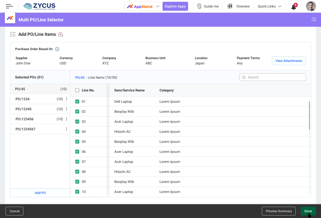The width and height of the screenshot is (321, 218).
Task: Select PO/45 in the selected POs list
Action: (20, 89)
